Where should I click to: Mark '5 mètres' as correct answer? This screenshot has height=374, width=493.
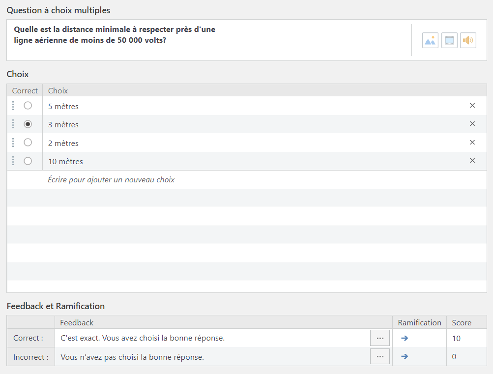28,106
